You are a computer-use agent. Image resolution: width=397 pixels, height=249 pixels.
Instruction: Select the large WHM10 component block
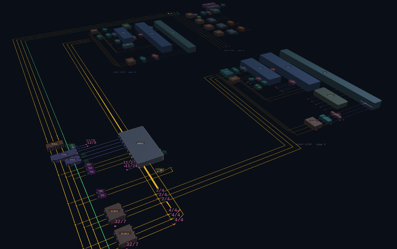141,147
